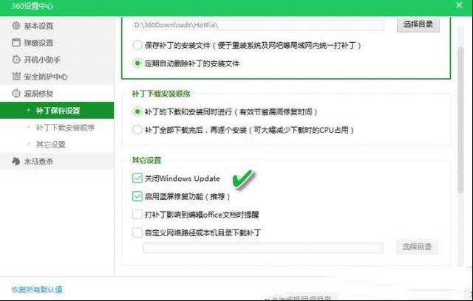Open 基本设置 gear icon in sidebar

tap(16, 26)
